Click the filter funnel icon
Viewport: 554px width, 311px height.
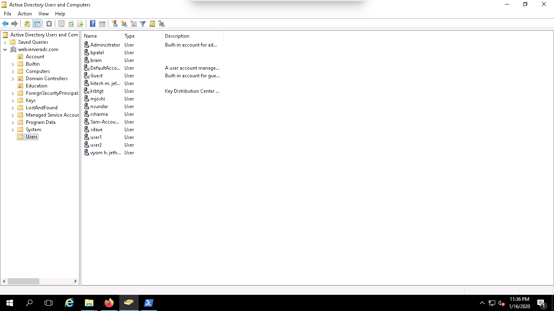point(143,24)
